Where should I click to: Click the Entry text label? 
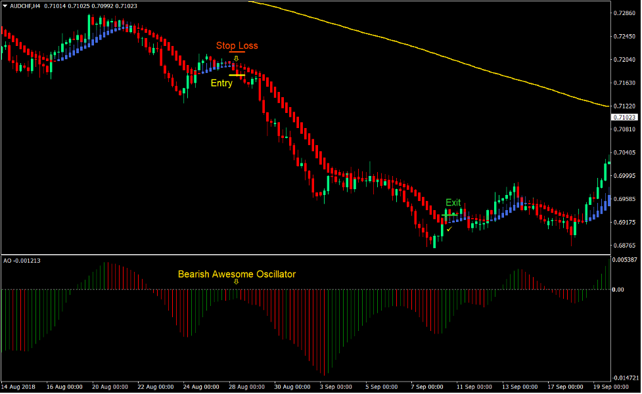pos(221,83)
